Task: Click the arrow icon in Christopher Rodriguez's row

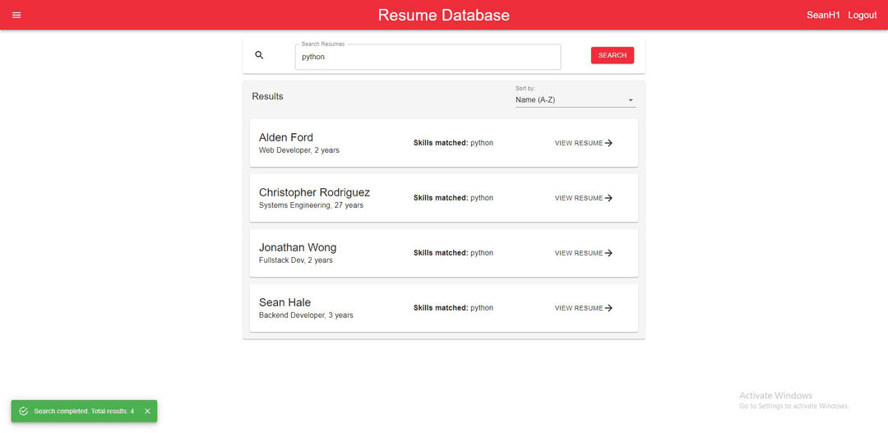Action: click(x=608, y=198)
